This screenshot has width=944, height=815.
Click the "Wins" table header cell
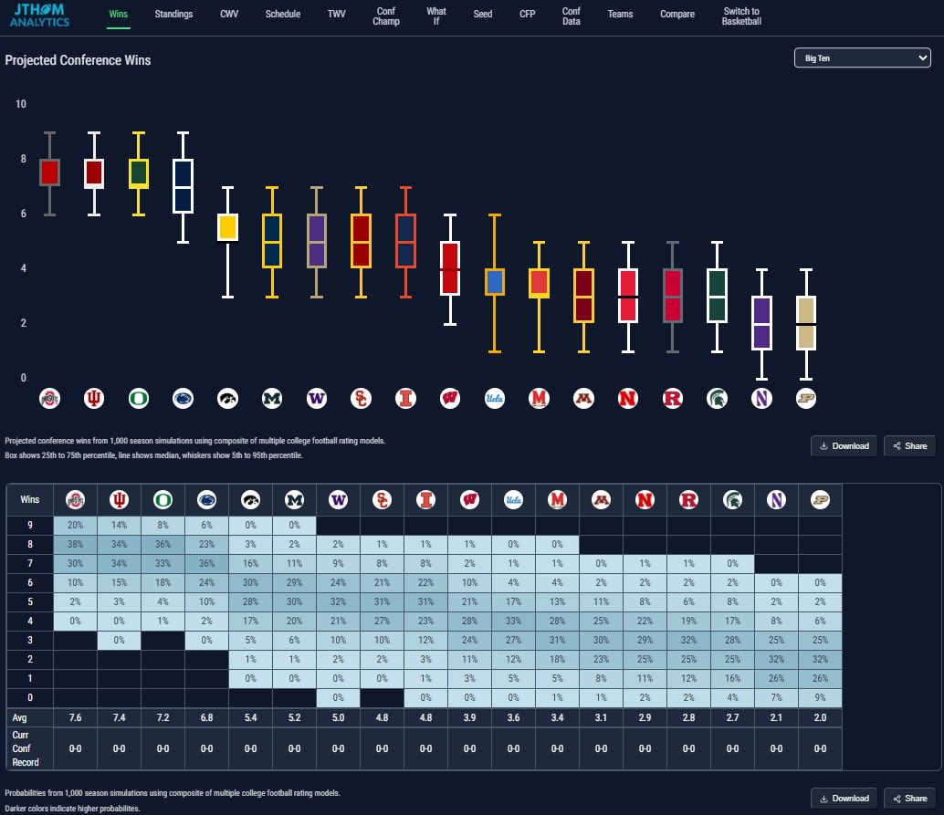[x=29, y=499]
